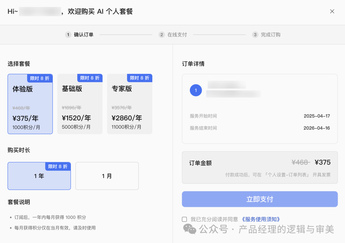Click step 3 完成订购
Image resolution: width=345 pixels, height=243 pixels.
pyautogui.click(x=266, y=35)
